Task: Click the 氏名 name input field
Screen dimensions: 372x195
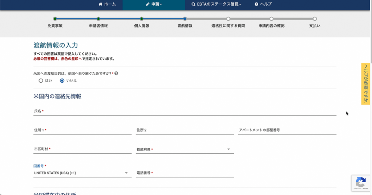Action: pyautogui.click(x=185, y=111)
